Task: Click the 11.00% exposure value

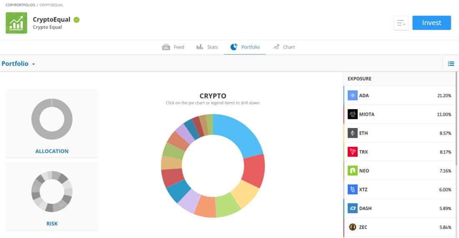Action: point(444,114)
